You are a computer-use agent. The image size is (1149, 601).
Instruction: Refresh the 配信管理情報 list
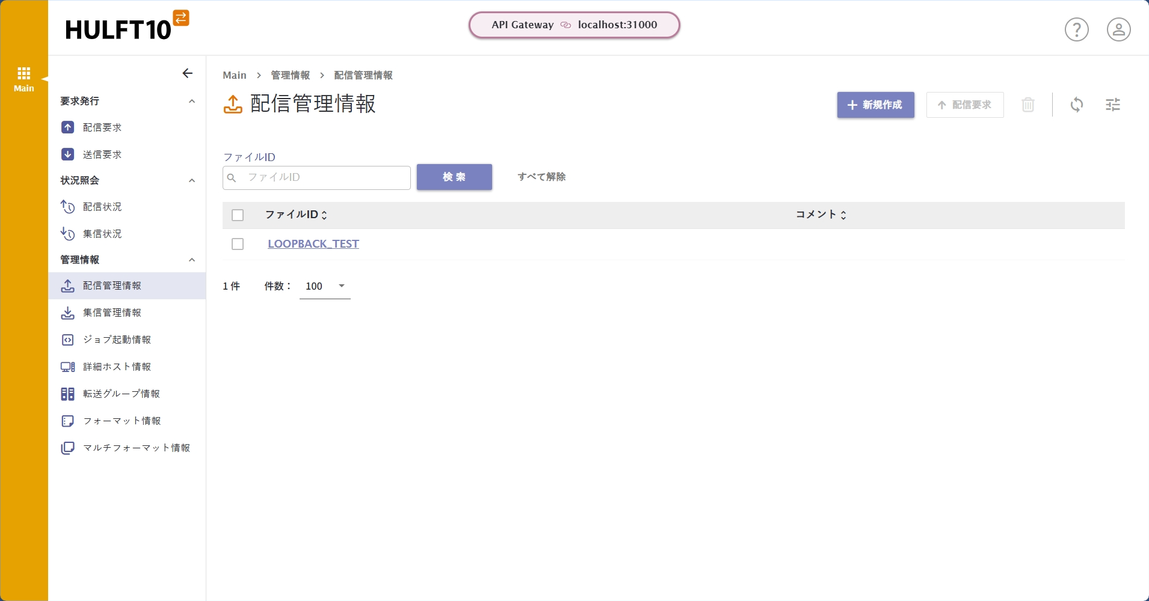pyautogui.click(x=1077, y=105)
